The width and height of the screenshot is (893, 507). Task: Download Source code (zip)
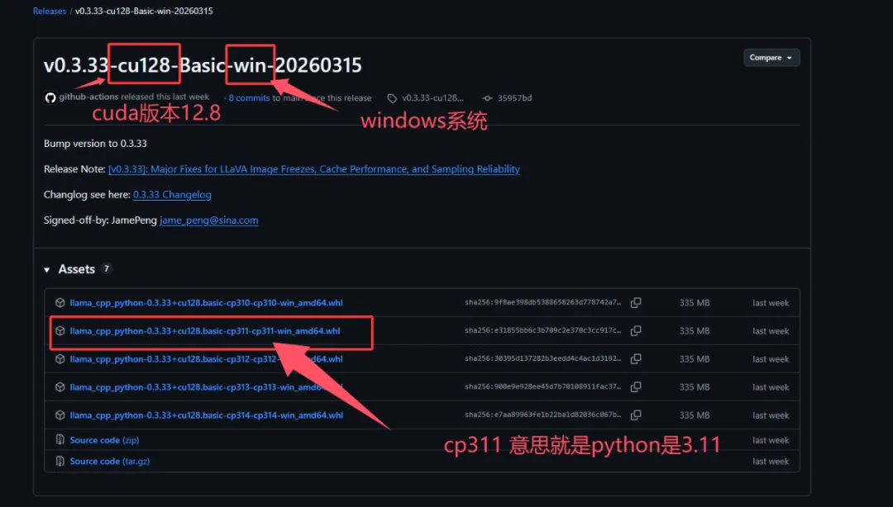click(x=104, y=440)
